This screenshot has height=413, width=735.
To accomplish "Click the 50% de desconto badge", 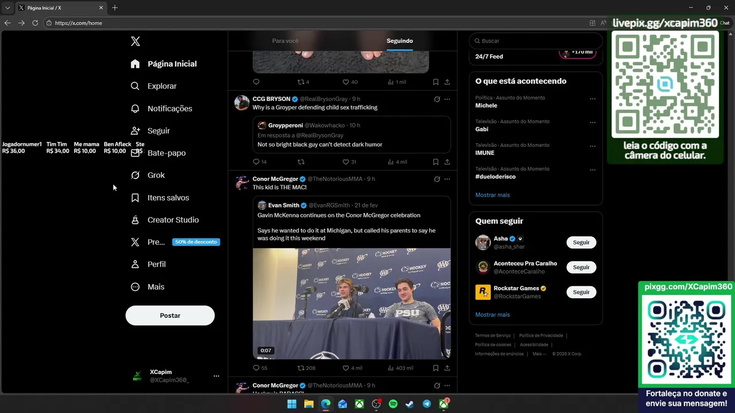I will click(196, 242).
